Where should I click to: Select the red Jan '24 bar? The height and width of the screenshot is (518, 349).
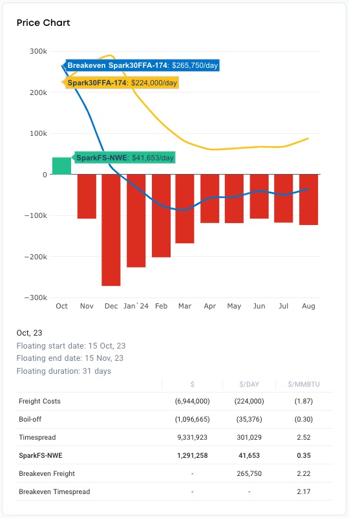pos(136,221)
